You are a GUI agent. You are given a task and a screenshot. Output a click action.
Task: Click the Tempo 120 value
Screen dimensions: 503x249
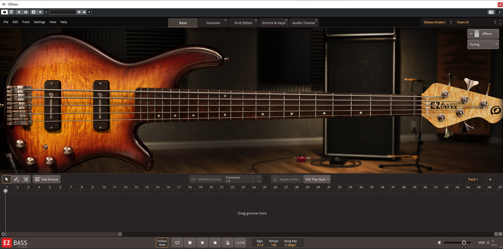coord(274,245)
